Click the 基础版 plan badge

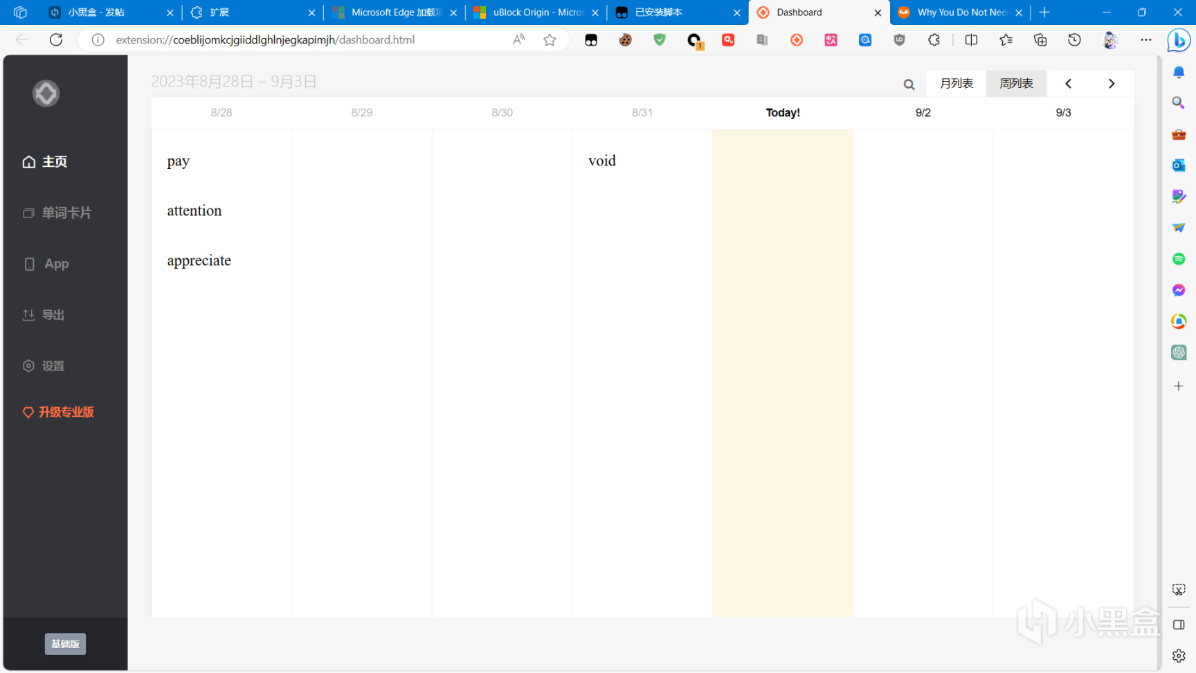(66, 644)
